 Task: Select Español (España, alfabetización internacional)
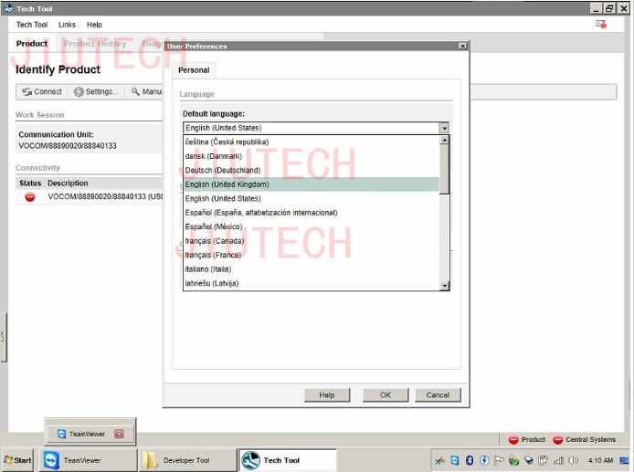pos(311,213)
